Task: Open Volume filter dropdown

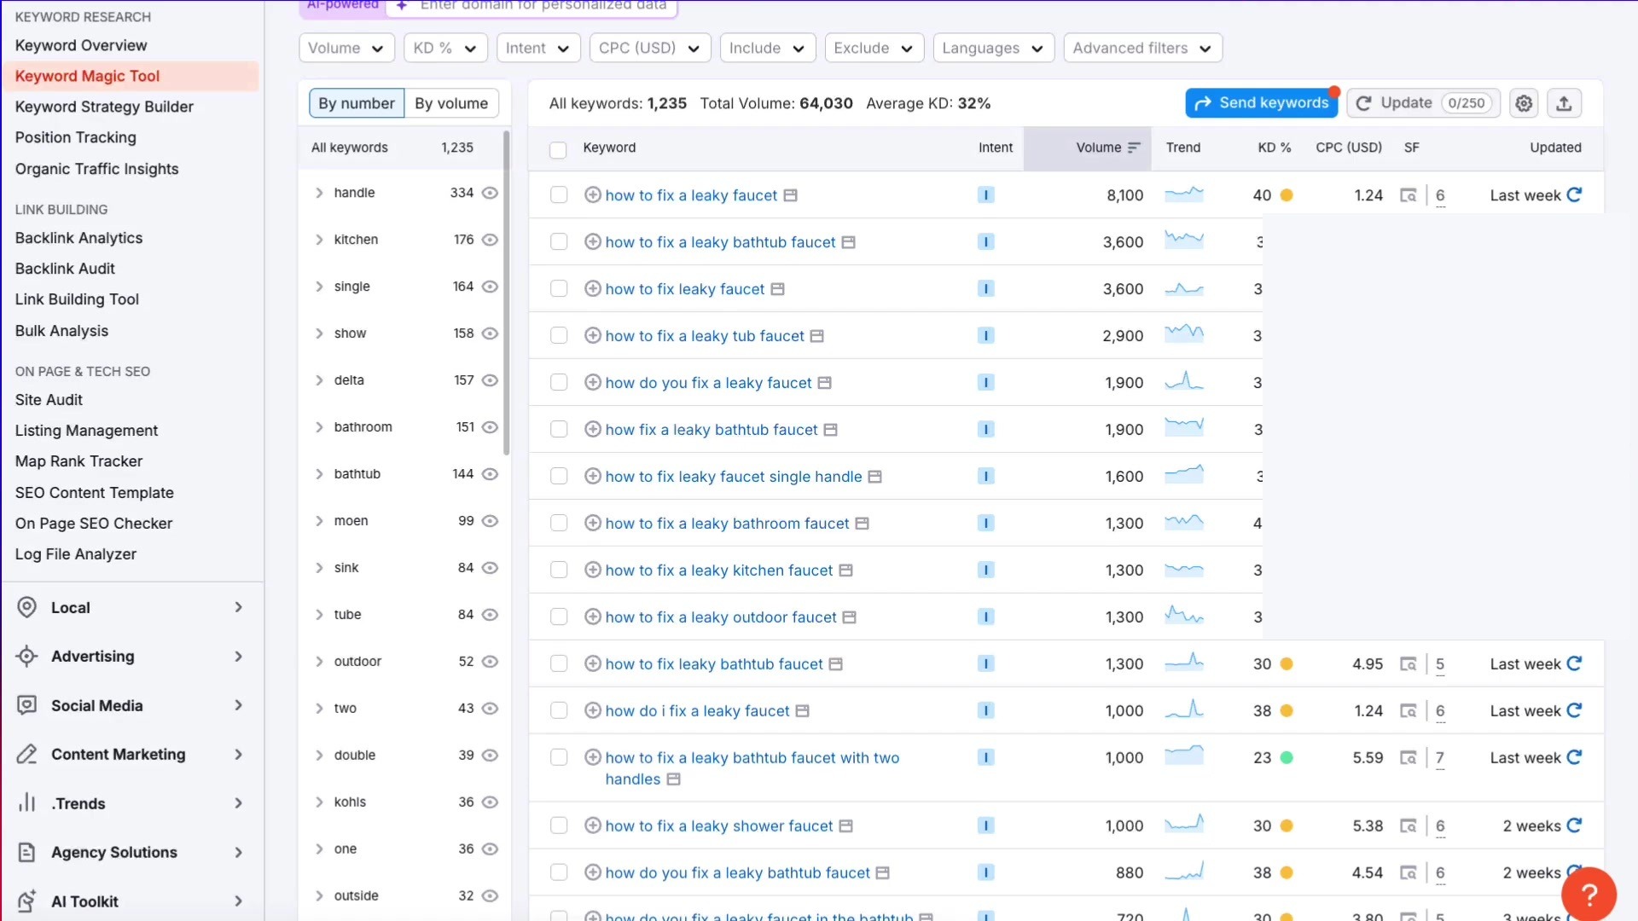Action: pos(346,48)
